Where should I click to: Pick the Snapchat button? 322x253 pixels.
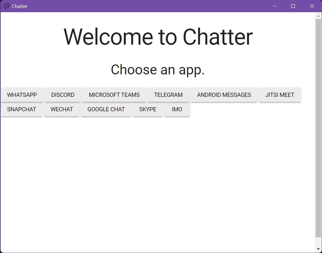pos(22,109)
